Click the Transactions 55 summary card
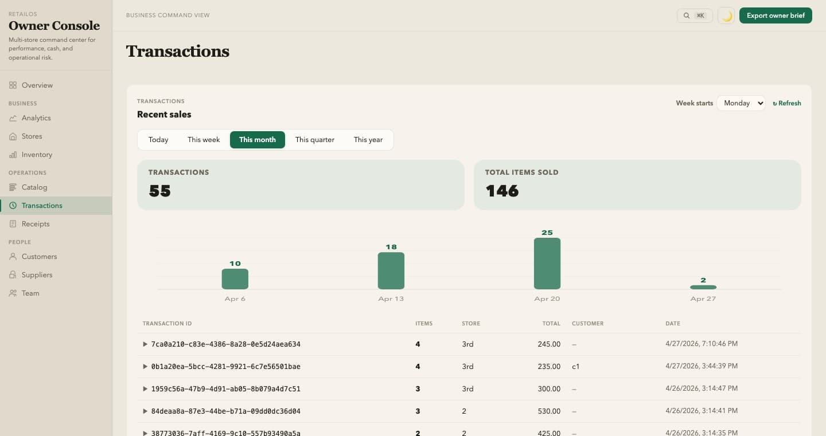 (301, 184)
